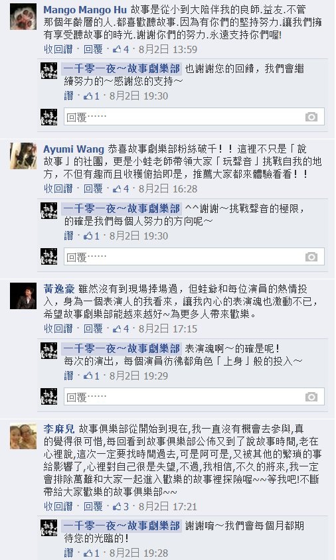Focus reply input field under Mango Mango Hu's thread
336x560 pixels.
[x=194, y=117]
